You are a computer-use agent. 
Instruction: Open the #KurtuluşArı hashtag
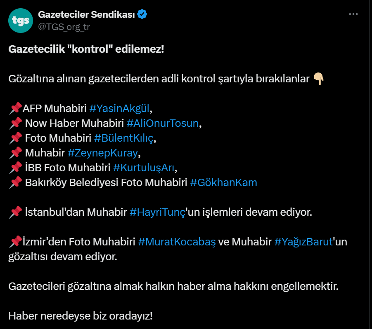click(x=144, y=168)
